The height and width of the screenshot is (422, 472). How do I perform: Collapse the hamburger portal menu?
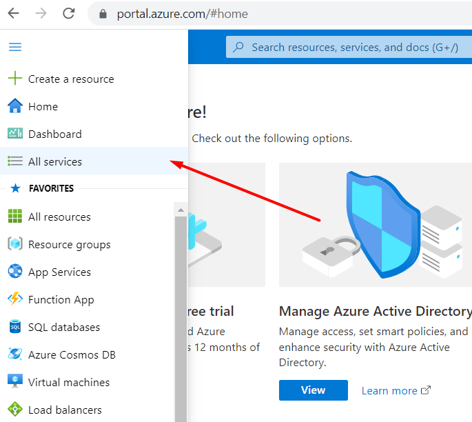pos(15,47)
